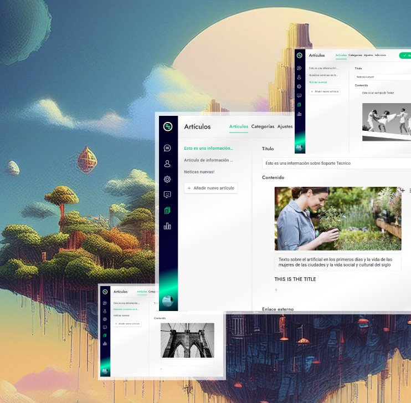The width and height of the screenshot is (411, 403).
Task: Open 'Noticas nuevas!' article in the gardening-photo window
Action: pos(199,172)
